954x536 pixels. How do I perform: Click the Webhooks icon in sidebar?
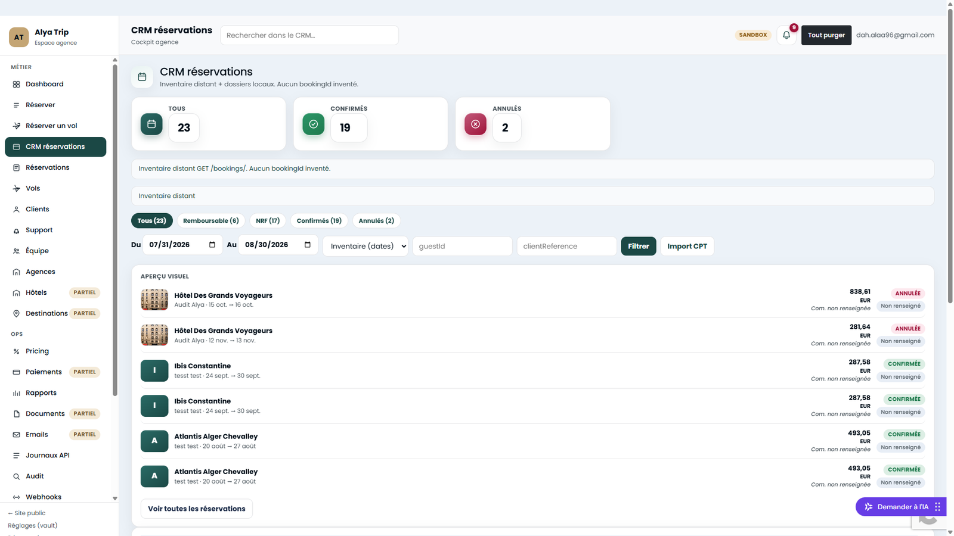pos(16,497)
